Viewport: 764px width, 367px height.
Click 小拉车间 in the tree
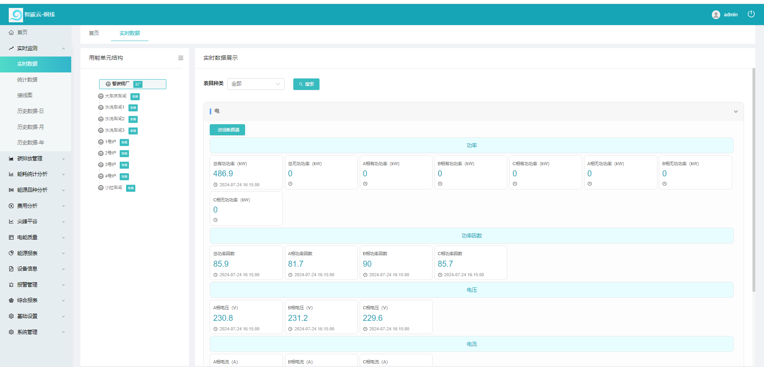(113, 187)
